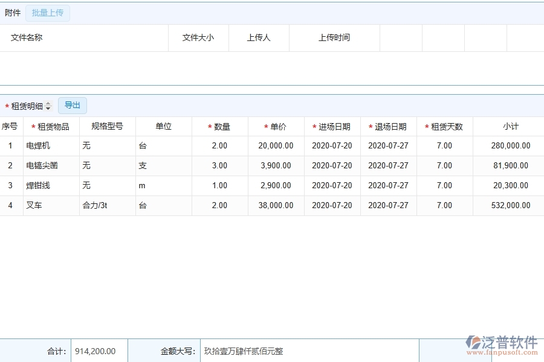Toggle the 租赁明细 expand/collapse arrows
Screen dimensions: 544x362
point(48,106)
